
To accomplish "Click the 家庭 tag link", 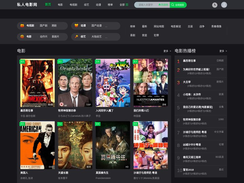I will (x=144, y=35).
